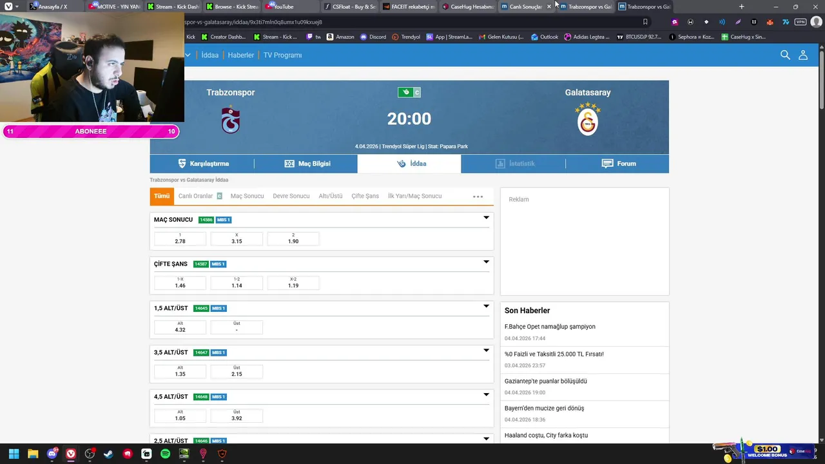This screenshot has height=464, width=825.
Task: Open the site search magnifier icon
Action: point(785,55)
